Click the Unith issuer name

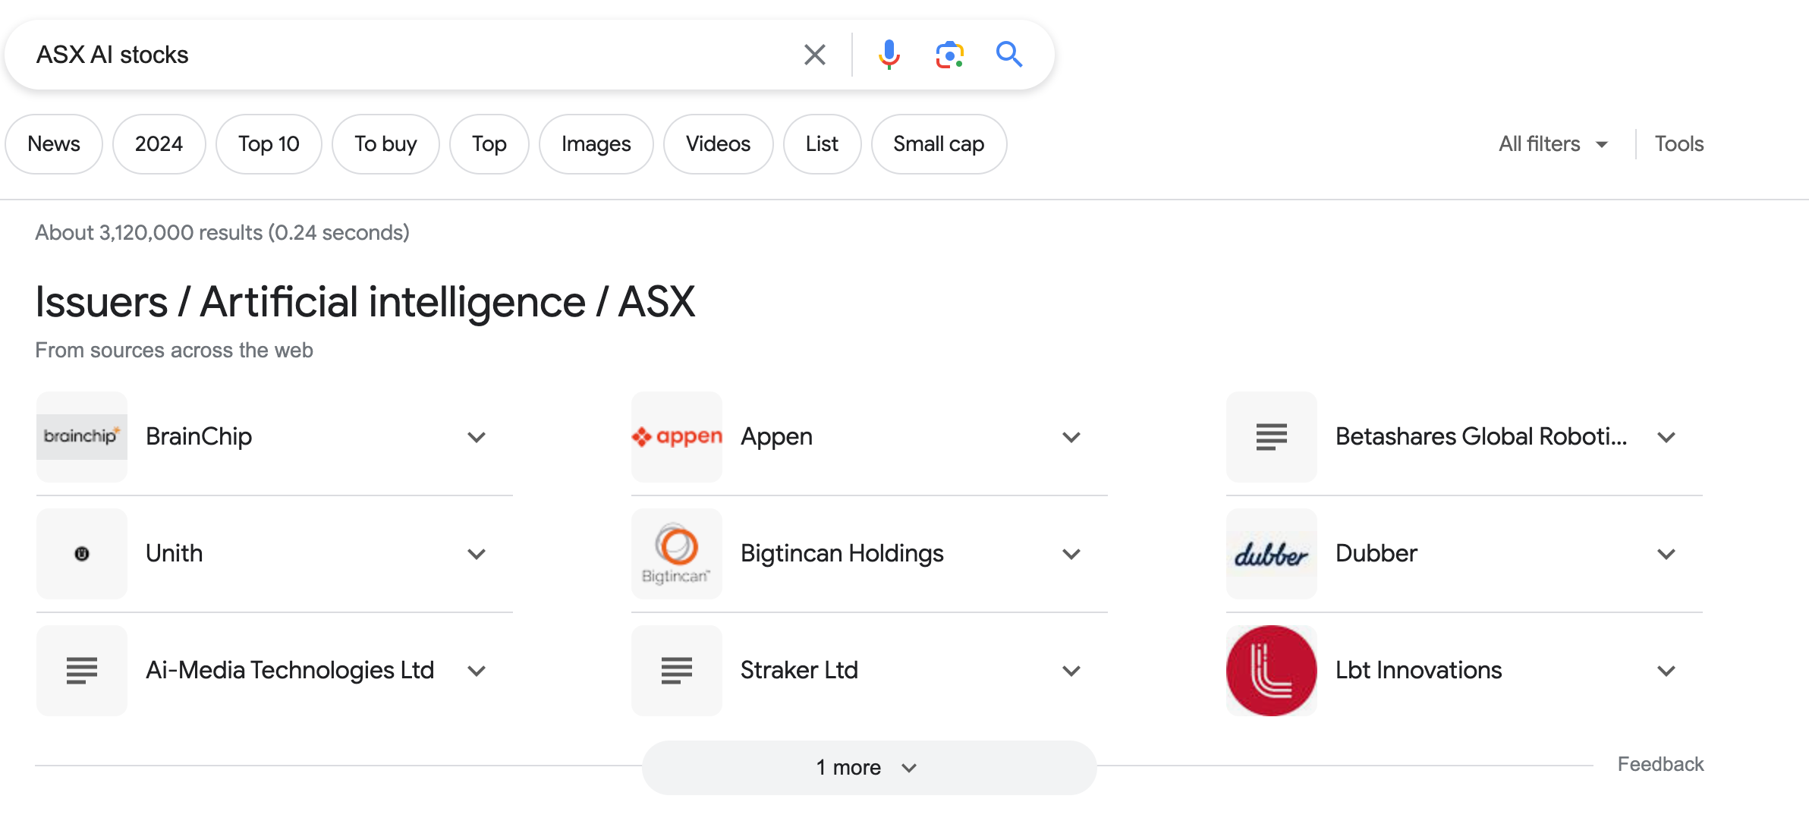[x=174, y=554]
